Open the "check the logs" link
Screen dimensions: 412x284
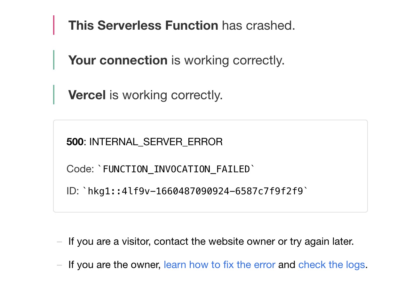331,265
